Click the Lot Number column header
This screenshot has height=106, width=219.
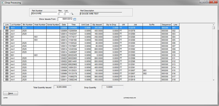tap(16, 25)
